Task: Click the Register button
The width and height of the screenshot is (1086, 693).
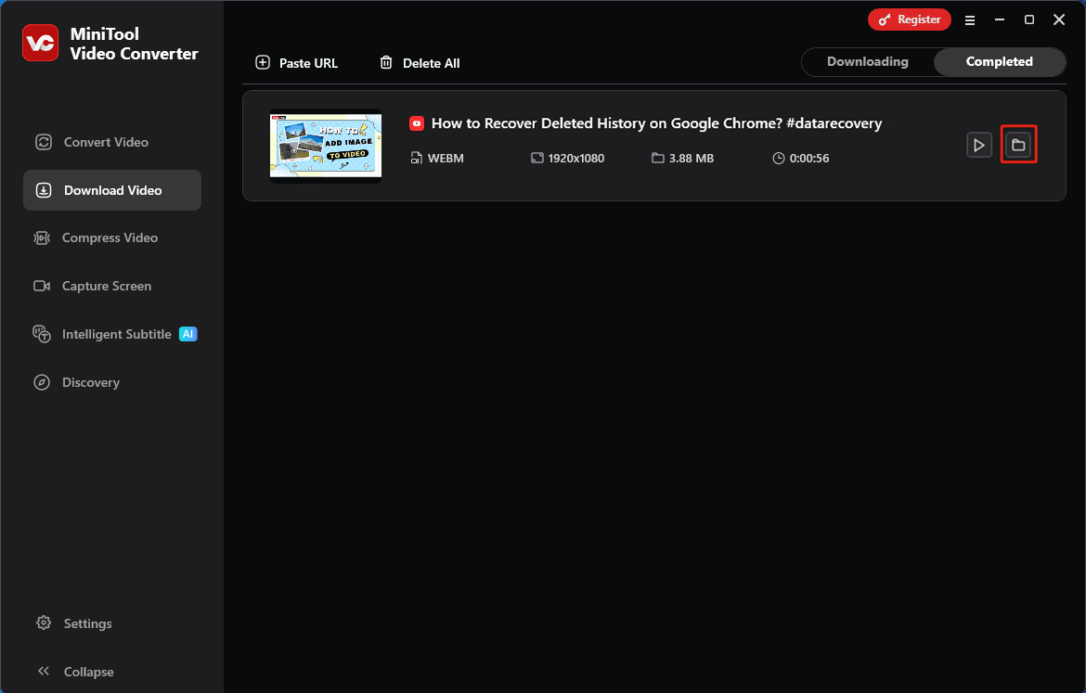Action: [910, 19]
